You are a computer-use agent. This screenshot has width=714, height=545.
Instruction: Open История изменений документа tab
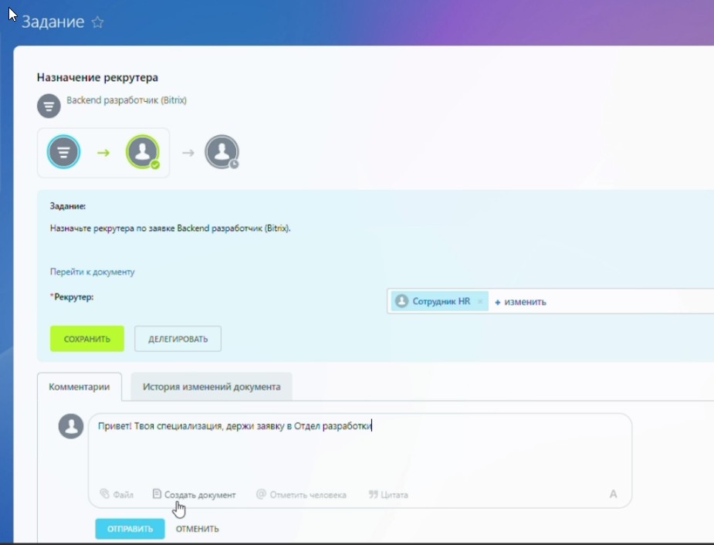pos(211,387)
